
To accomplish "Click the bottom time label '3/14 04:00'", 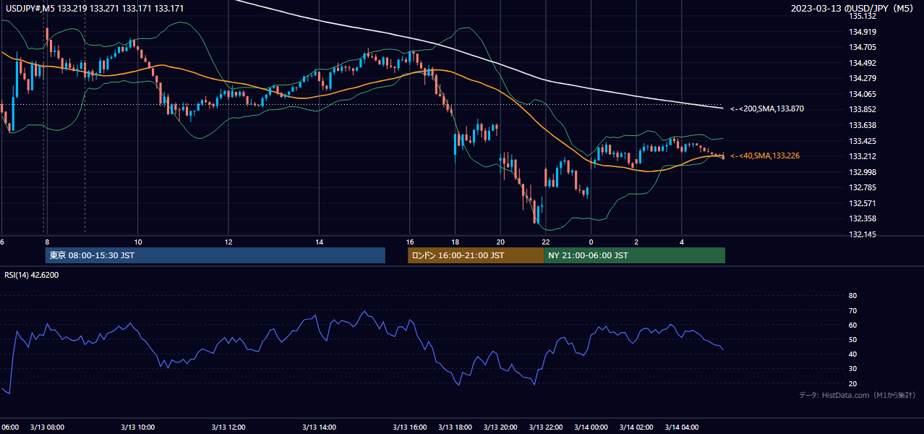I will [x=682, y=427].
